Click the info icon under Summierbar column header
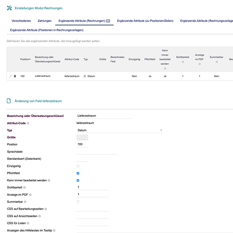Screen dimensions: 233x233 [217, 62]
